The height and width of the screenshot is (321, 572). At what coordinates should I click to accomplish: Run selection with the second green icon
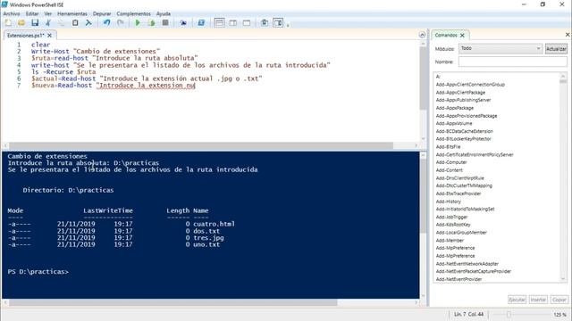click(151, 23)
